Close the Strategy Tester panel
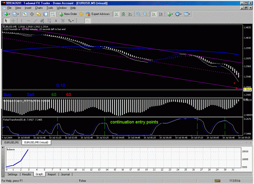 pos(2,147)
